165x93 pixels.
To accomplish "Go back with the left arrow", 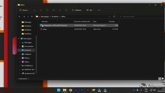I will [20, 17].
